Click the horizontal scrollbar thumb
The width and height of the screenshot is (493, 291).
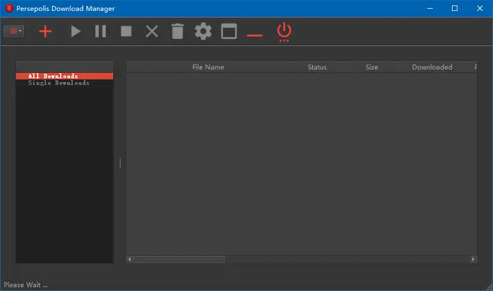click(x=179, y=260)
